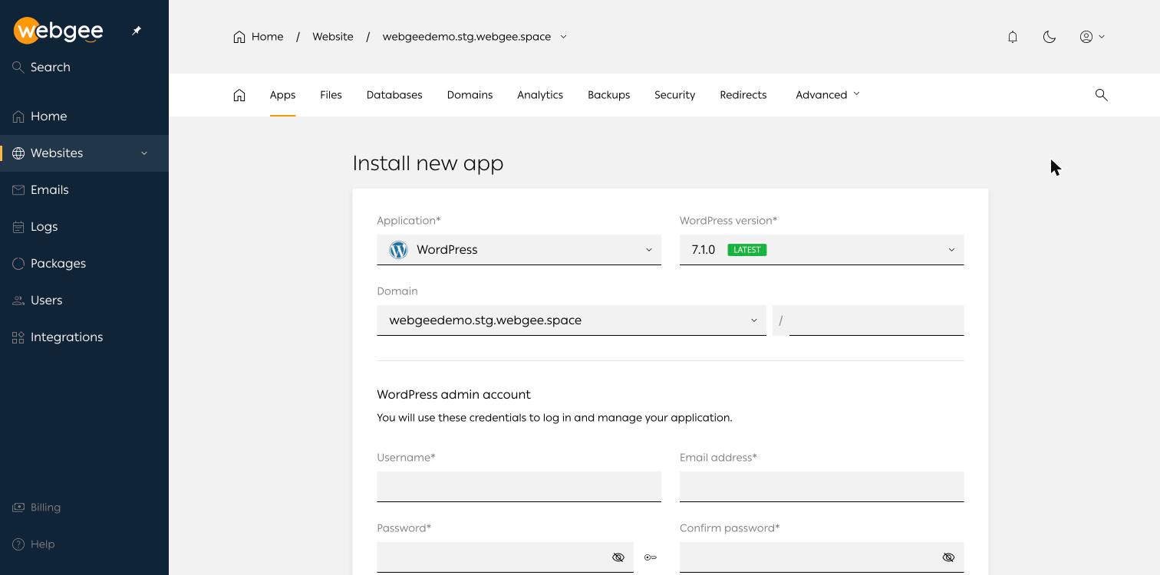Click the search icon in tab bar
The height and width of the screenshot is (575, 1160).
coord(1102,95)
